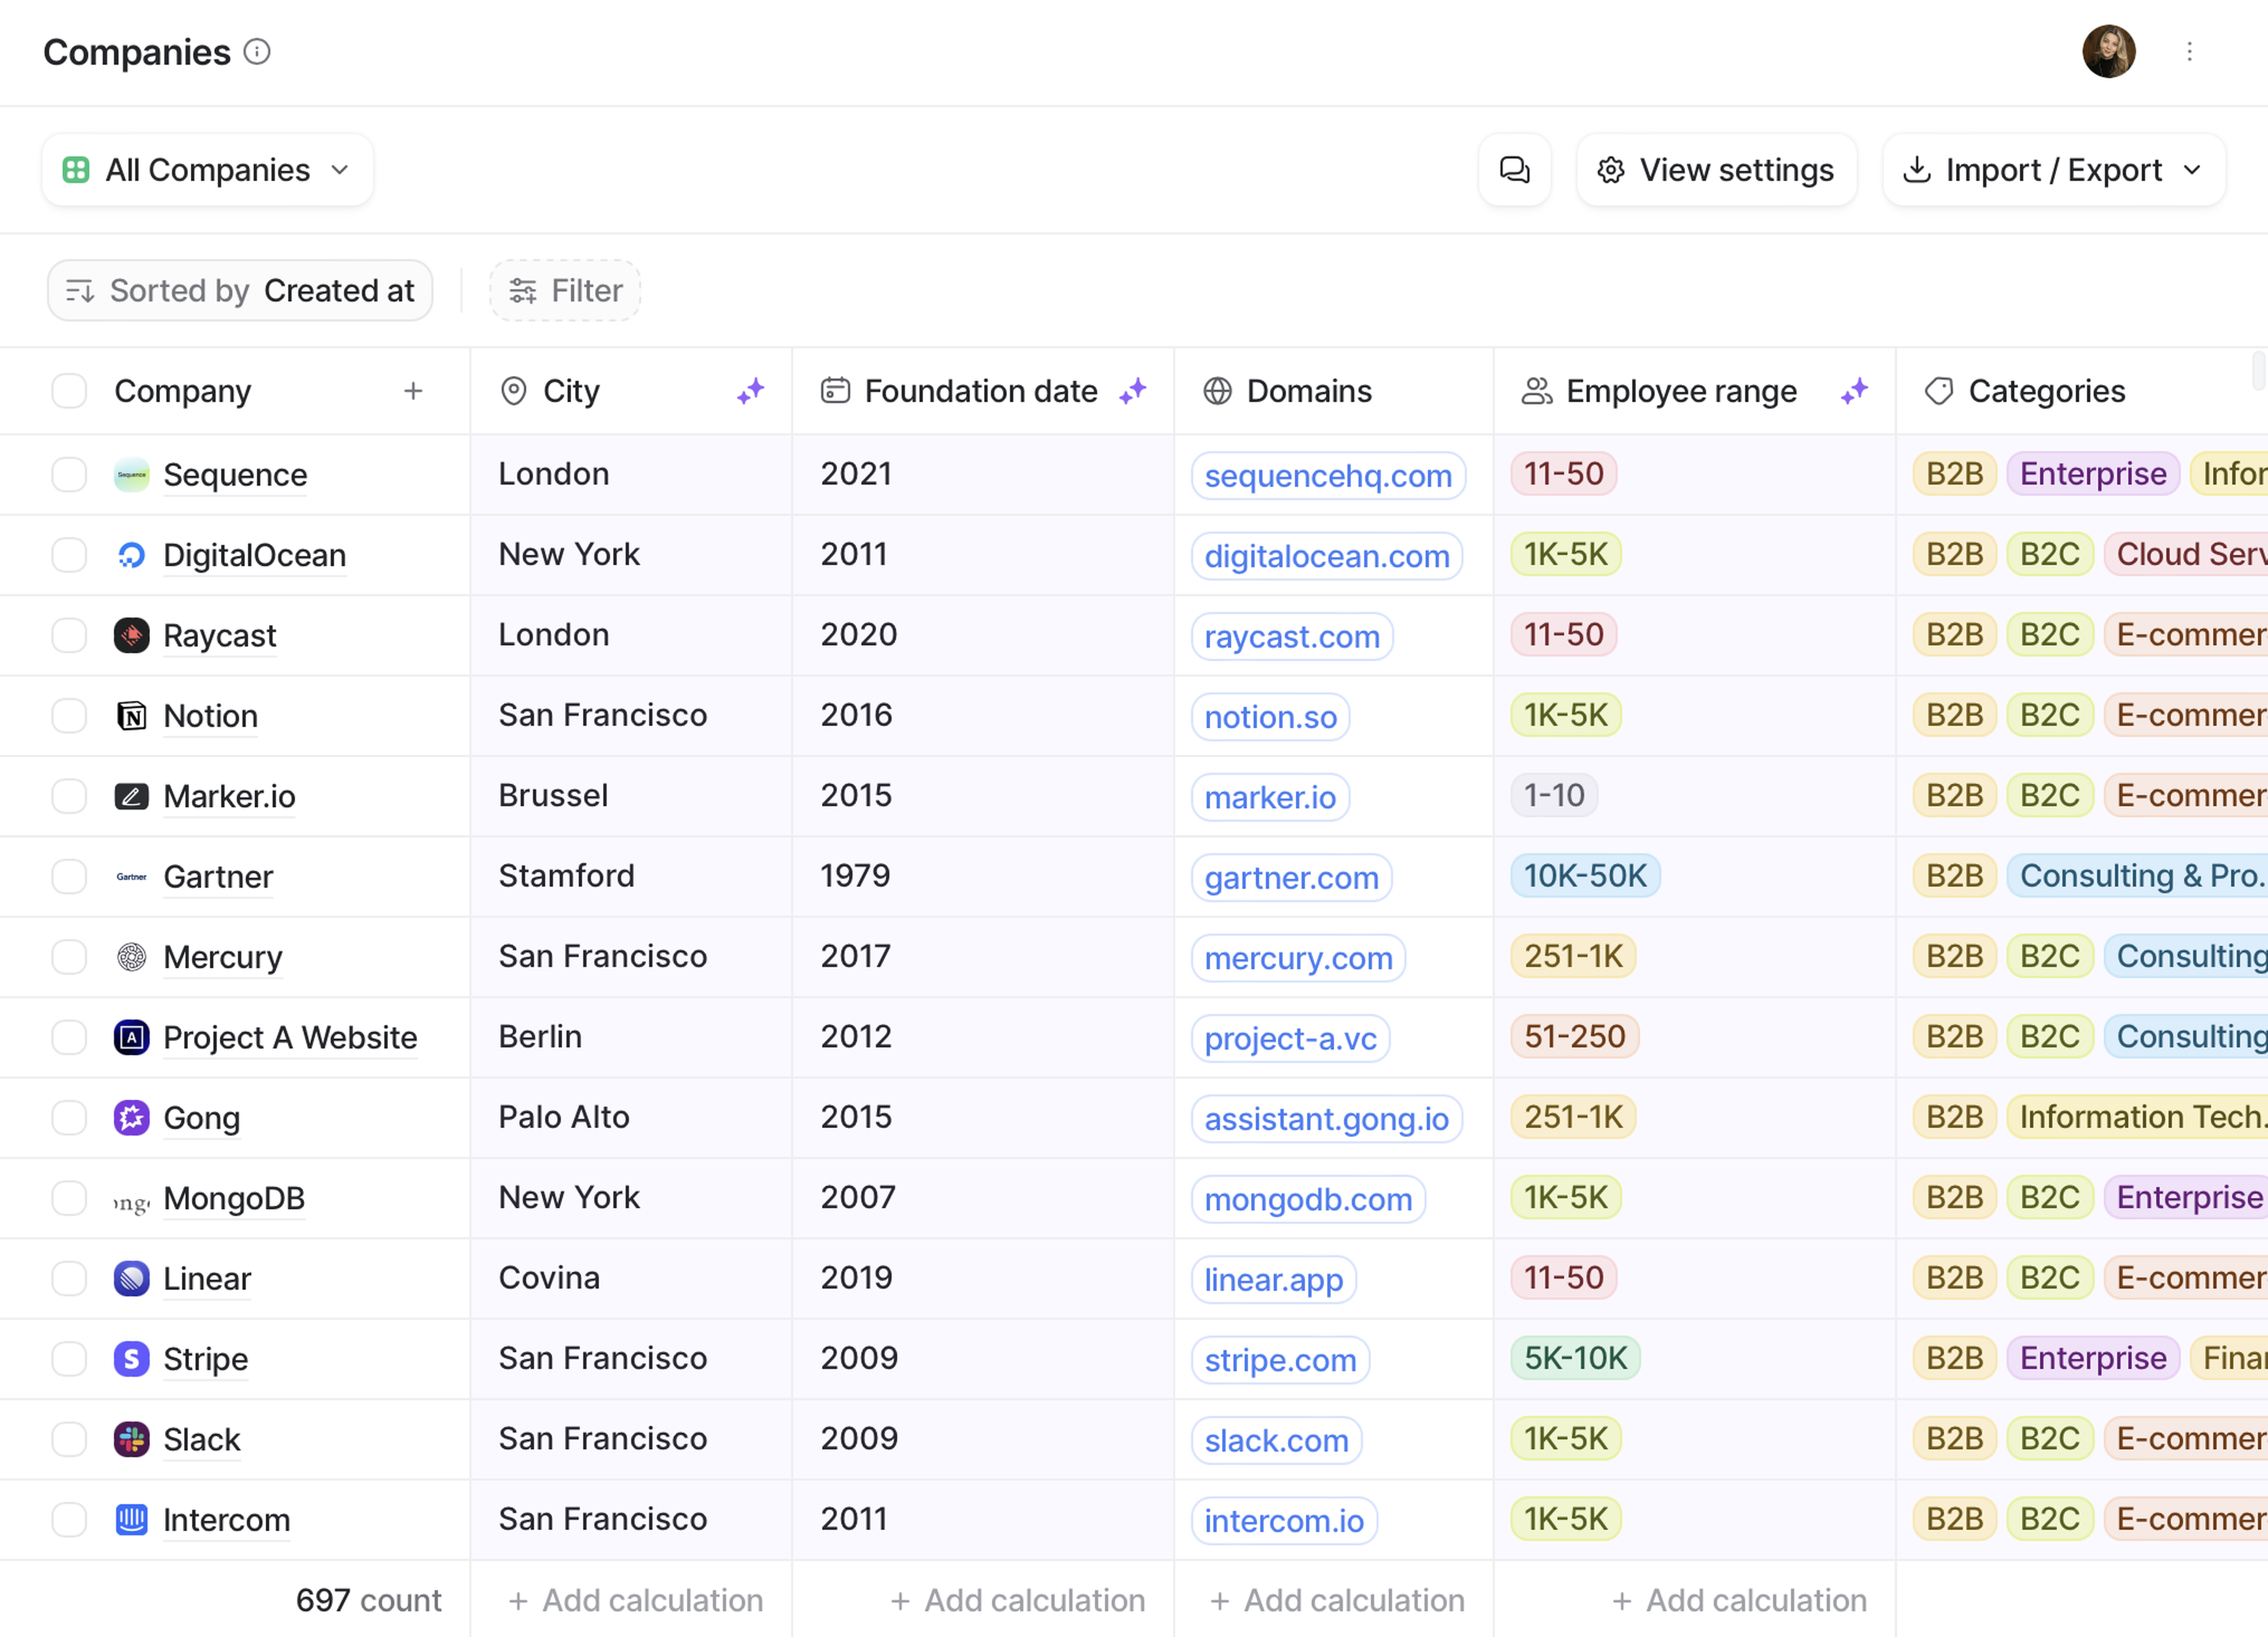The width and height of the screenshot is (2268, 1637).
Task: Click sparkle icon in Foundation date column
Action: pos(1133,391)
